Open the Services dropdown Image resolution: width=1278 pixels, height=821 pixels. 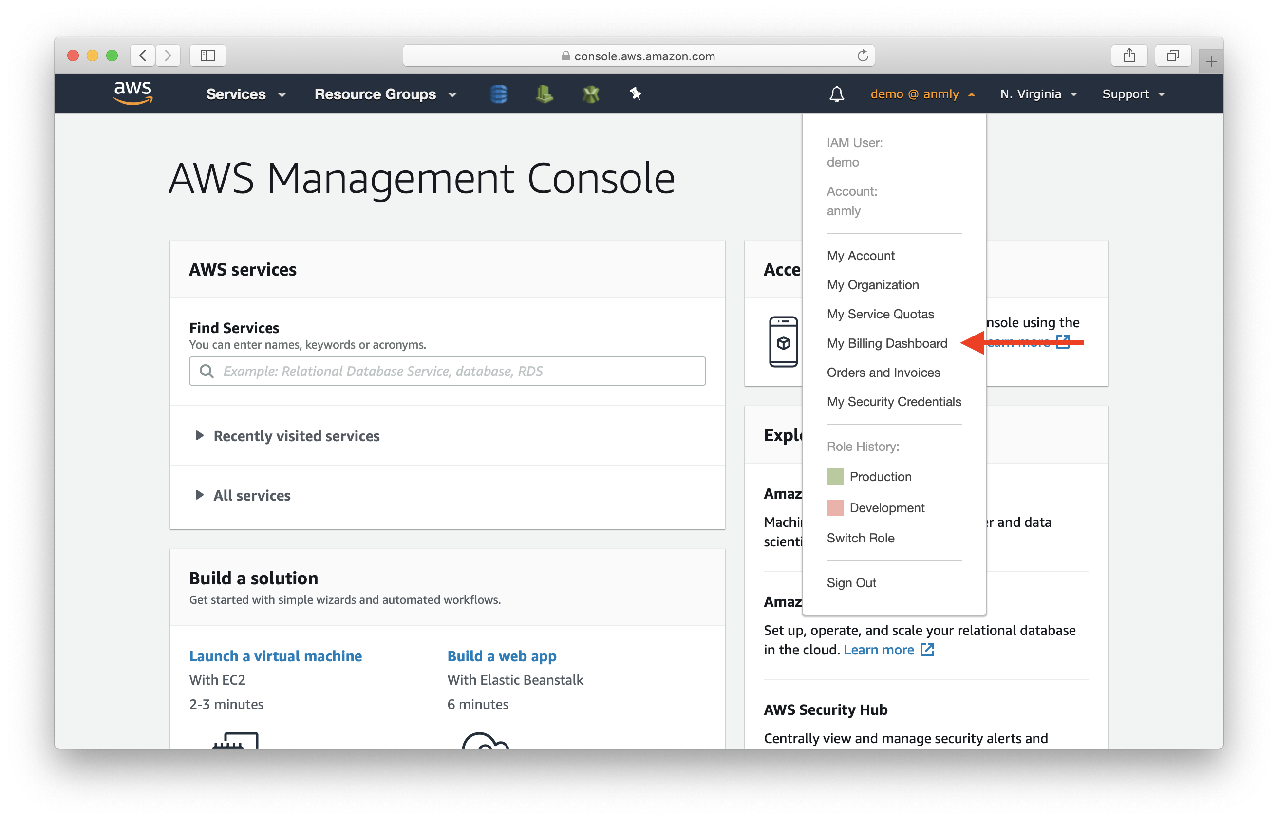click(246, 94)
